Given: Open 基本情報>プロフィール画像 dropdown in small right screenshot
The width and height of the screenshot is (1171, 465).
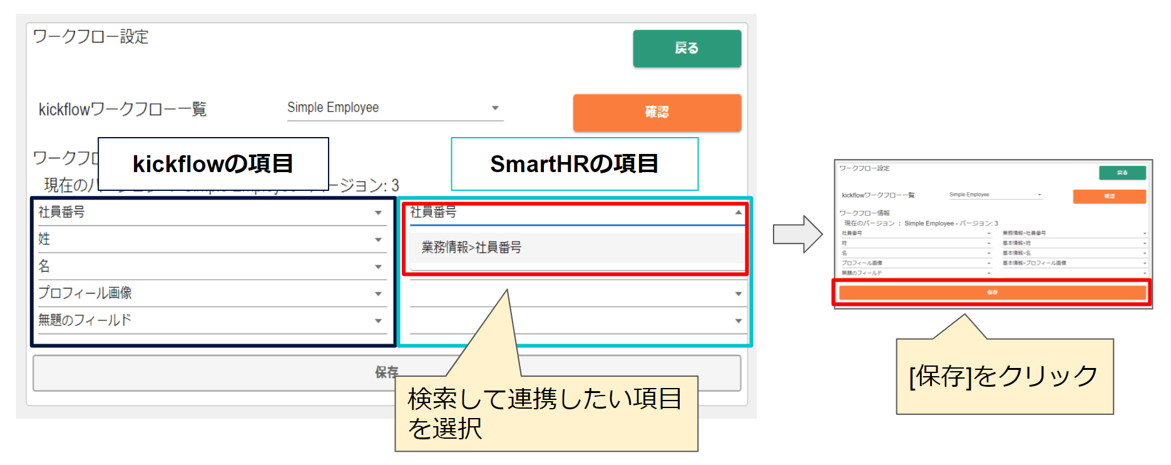Looking at the screenshot, I should pyautogui.click(x=1075, y=263).
